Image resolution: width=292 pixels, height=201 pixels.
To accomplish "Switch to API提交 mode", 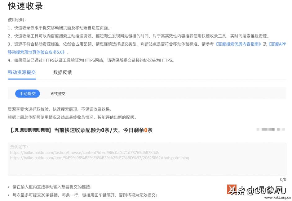I will [x=58, y=94].
